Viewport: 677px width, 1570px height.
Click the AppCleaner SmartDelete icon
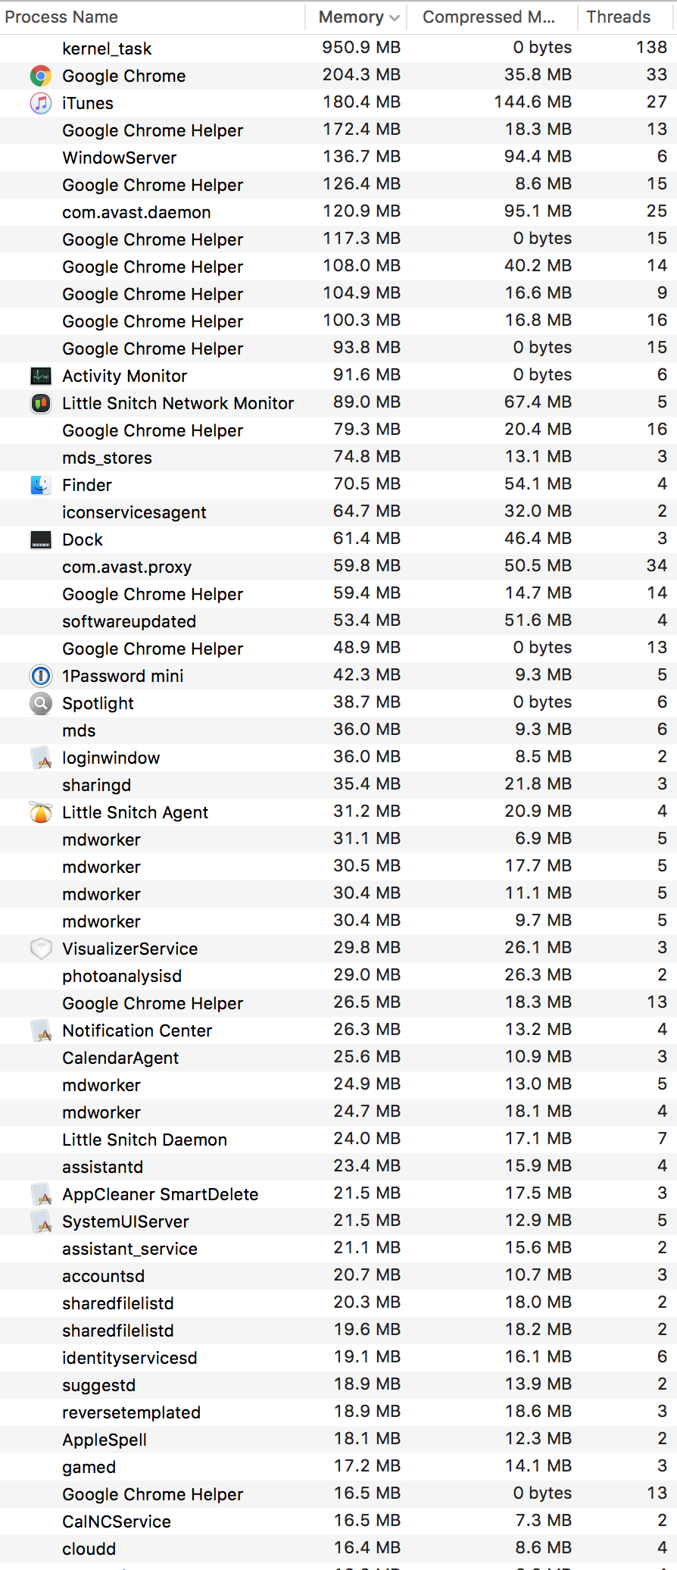(x=41, y=1194)
